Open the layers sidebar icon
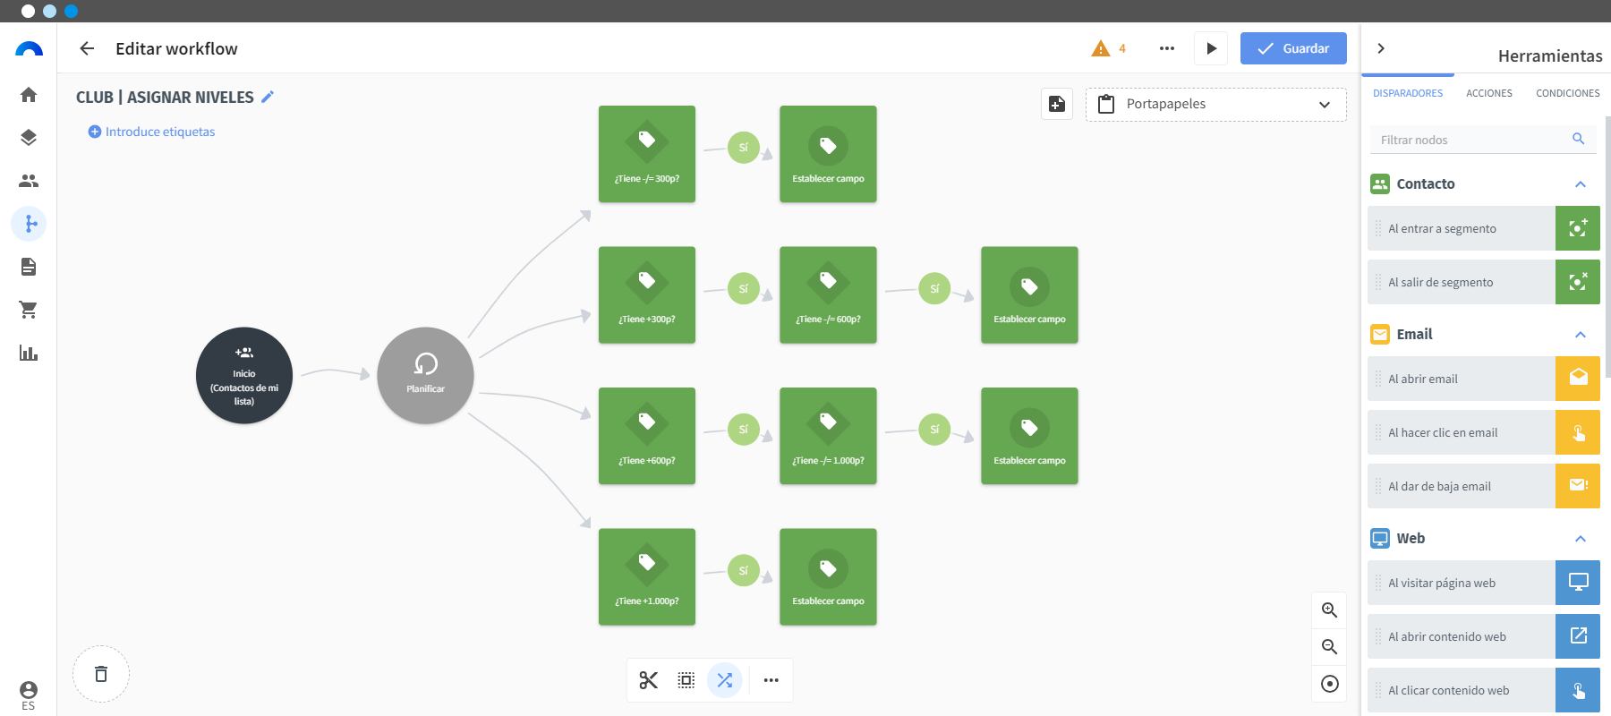The image size is (1611, 716). point(29,137)
